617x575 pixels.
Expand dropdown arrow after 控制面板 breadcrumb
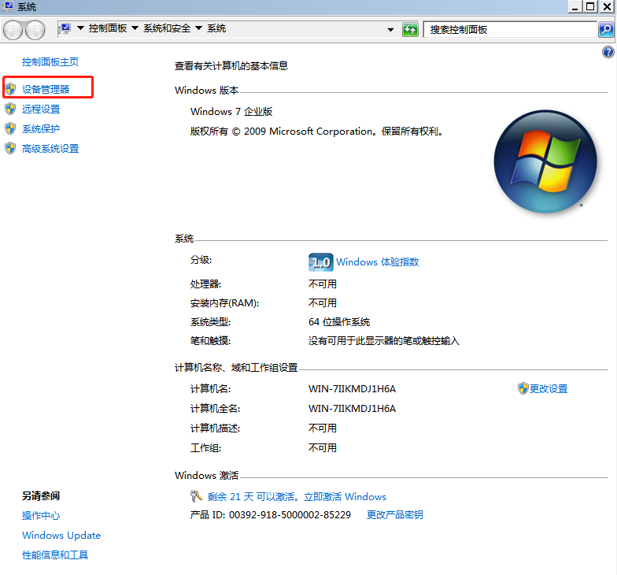pyautogui.click(x=135, y=28)
